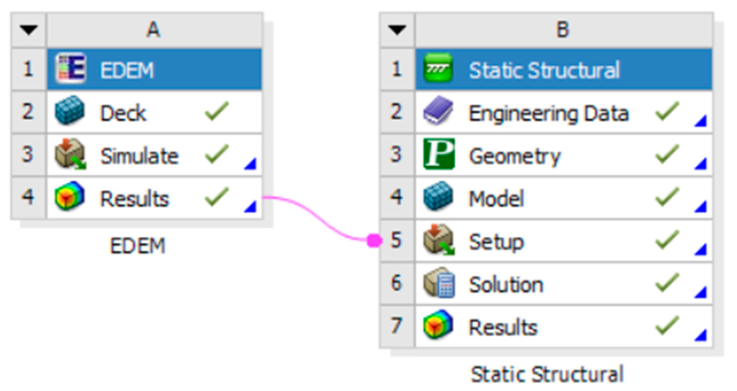Image resolution: width=737 pixels, height=391 pixels.
Task: Open the Engineering Data book icon
Action: [x=438, y=111]
